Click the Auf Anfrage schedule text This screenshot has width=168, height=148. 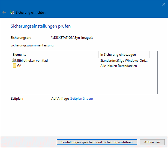60,99
